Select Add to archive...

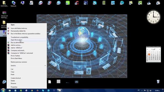27,45
